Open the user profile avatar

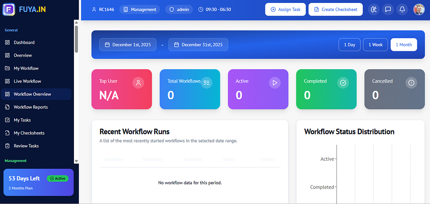coord(419,10)
